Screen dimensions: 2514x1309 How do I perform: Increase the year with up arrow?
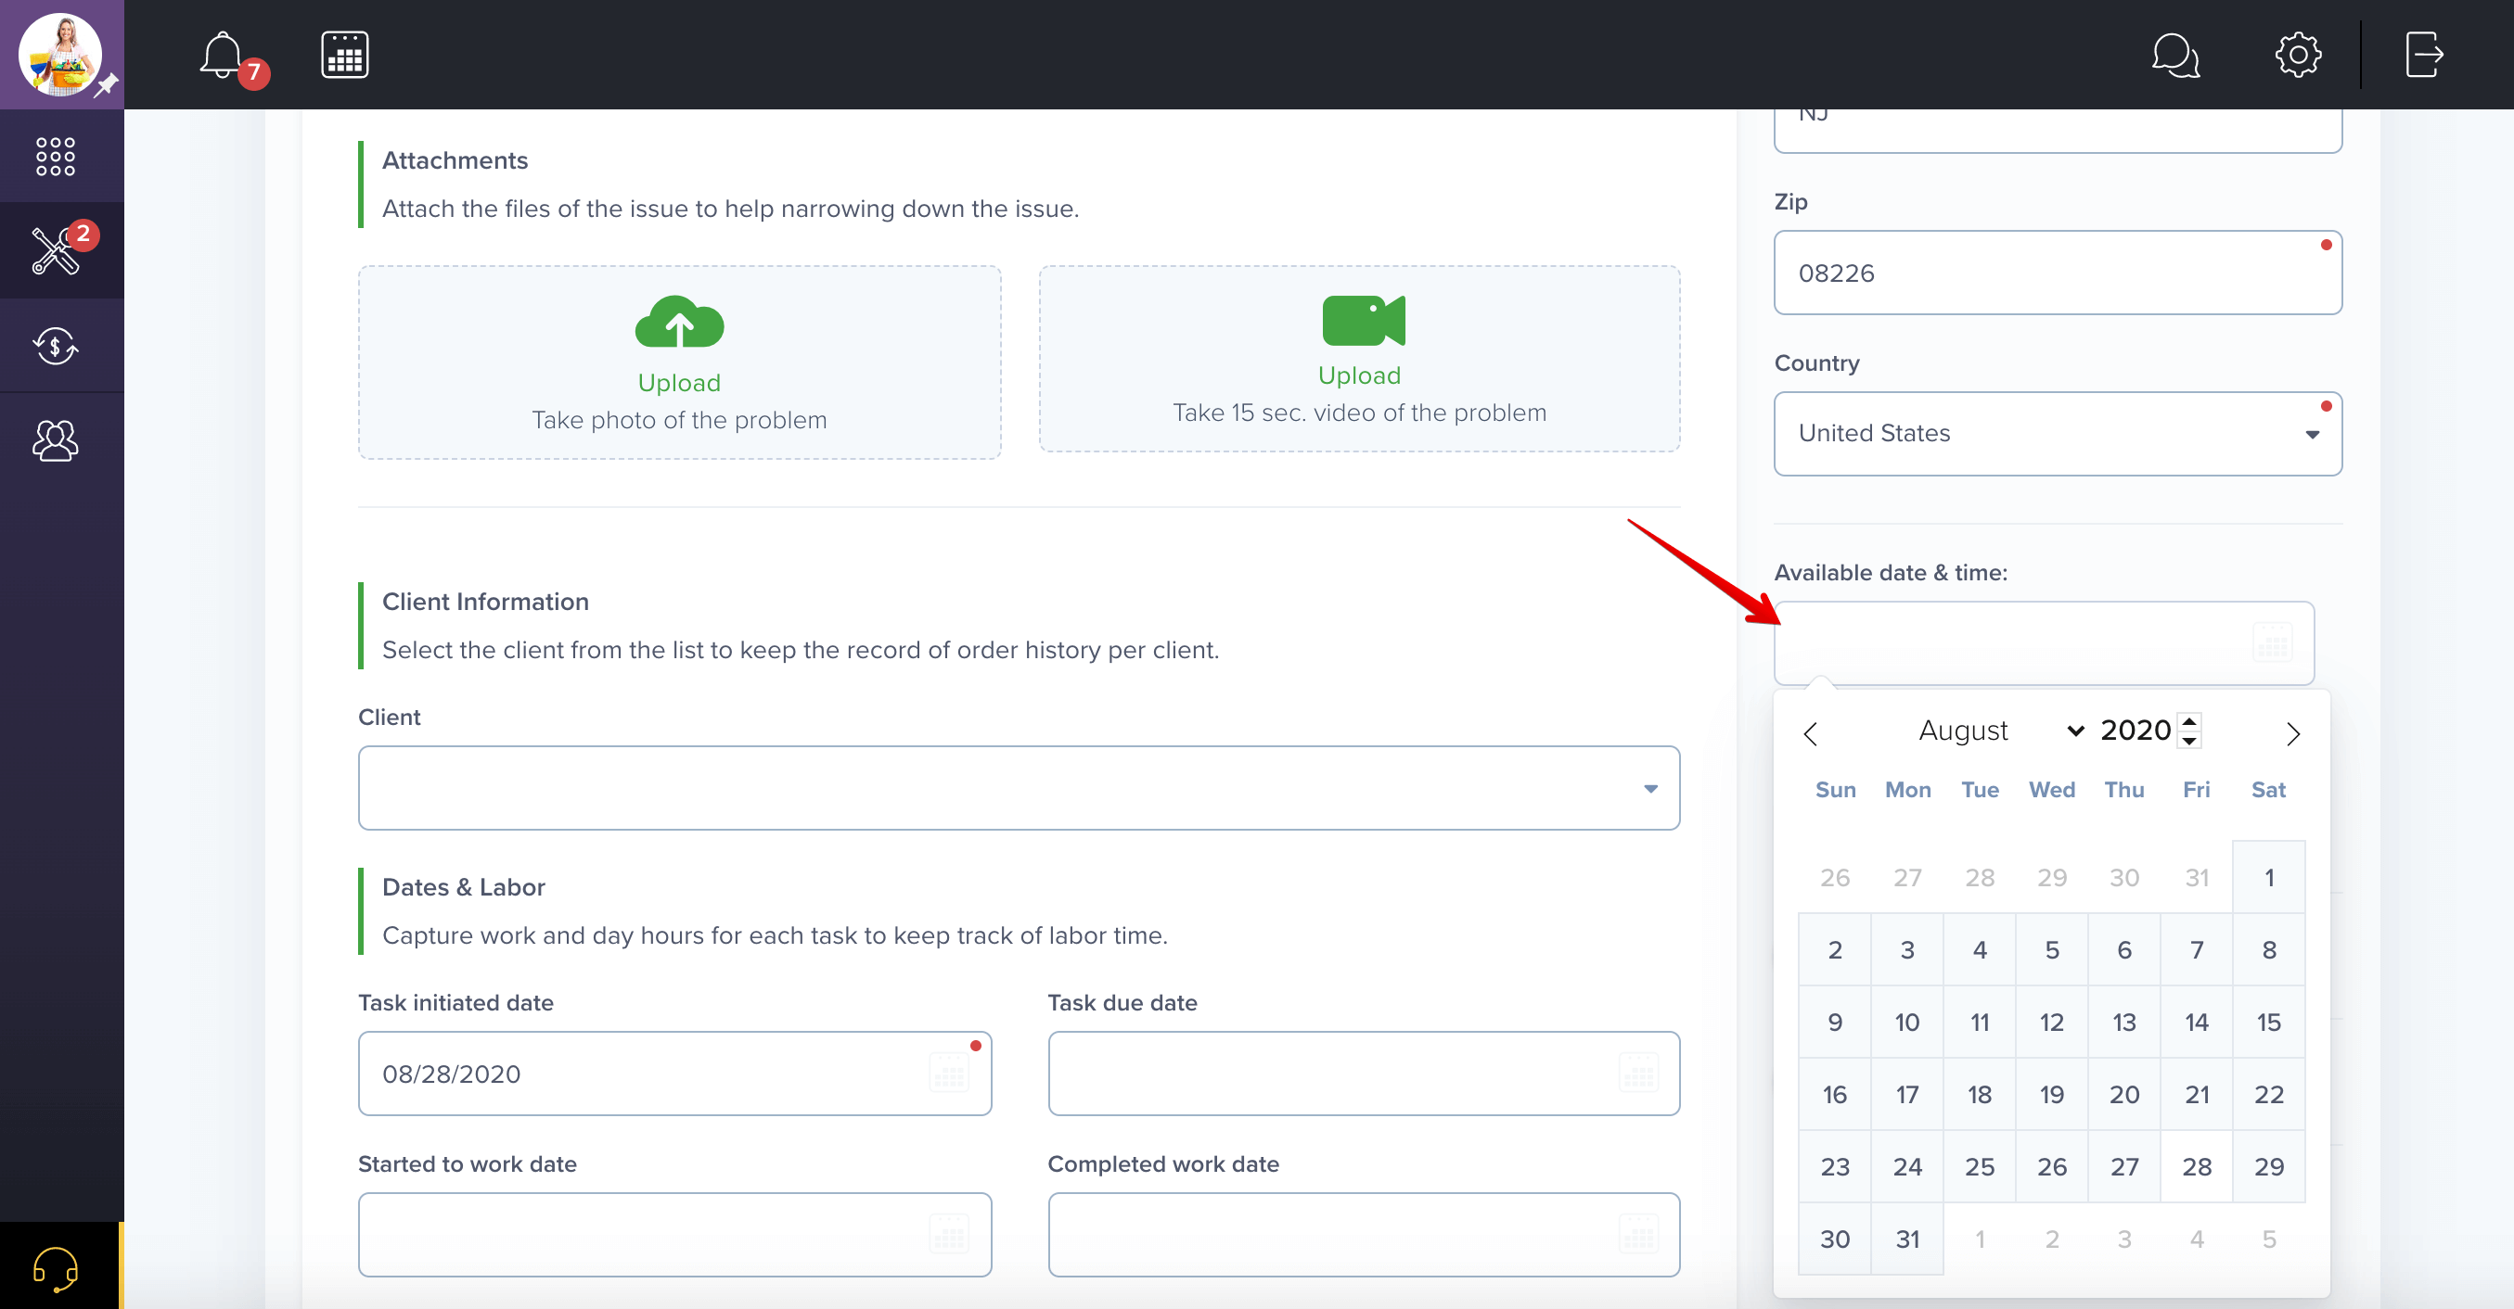(x=2189, y=721)
